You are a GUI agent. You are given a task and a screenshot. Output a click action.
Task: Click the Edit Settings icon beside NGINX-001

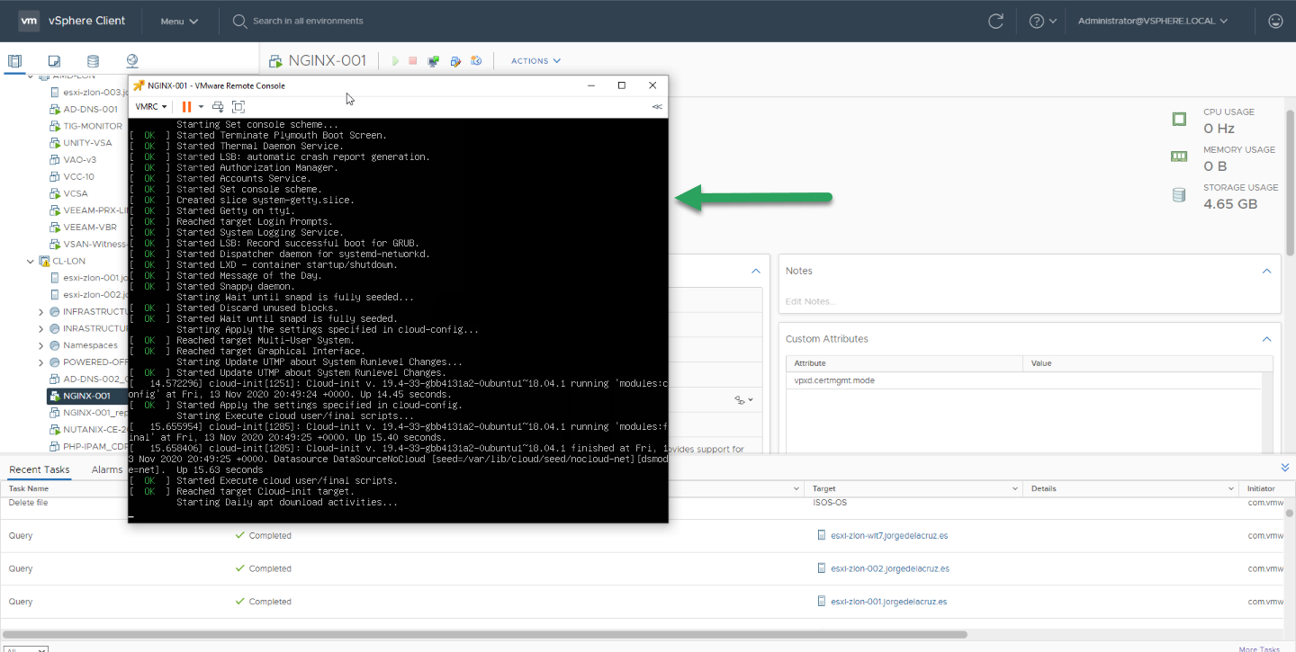tap(455, 61)
